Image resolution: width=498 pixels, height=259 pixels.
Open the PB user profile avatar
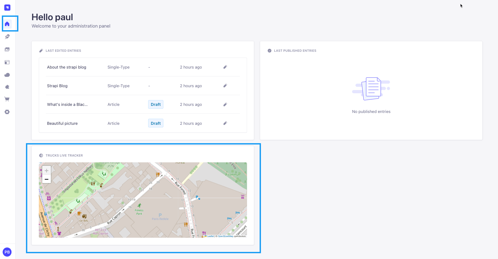[x=7, y=252]
